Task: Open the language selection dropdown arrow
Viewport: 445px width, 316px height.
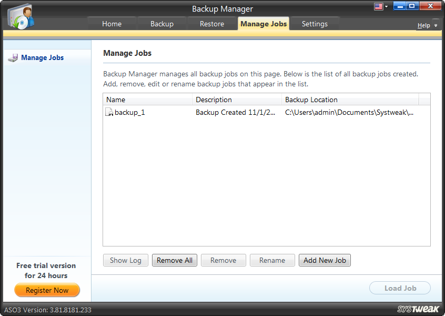Action: click(386, 6)
